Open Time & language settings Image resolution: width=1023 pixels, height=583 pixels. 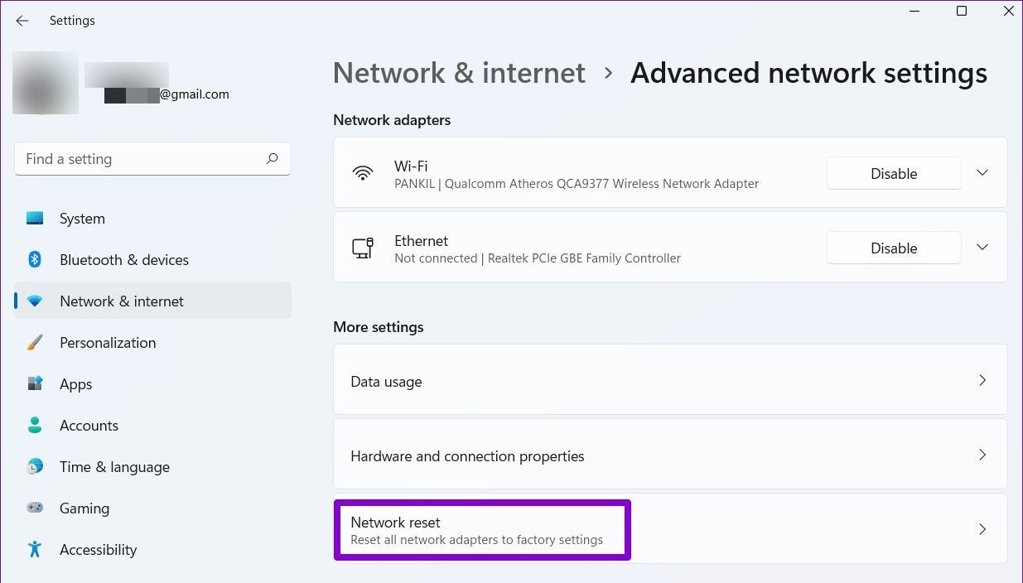coord(152,466)
